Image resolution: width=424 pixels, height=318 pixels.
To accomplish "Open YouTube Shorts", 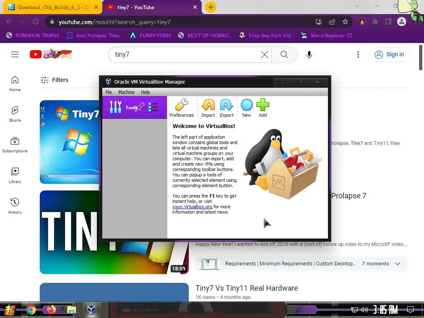I will click(15, 114).
